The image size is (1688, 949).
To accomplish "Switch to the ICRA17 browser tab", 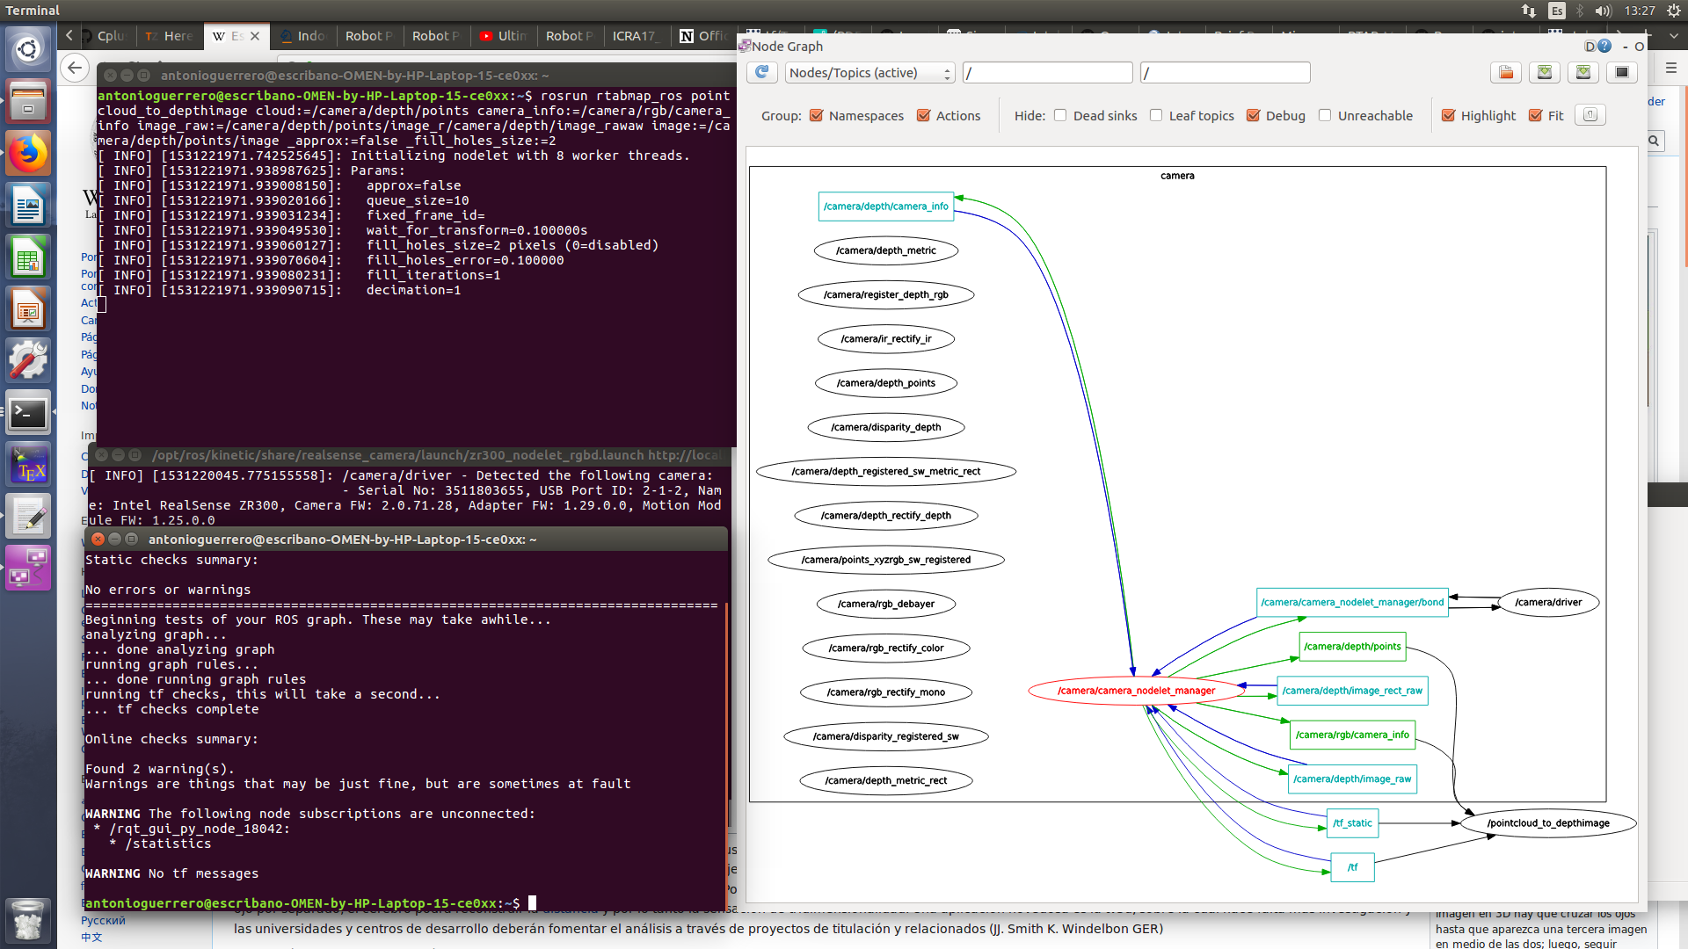I will tap(635, 36).
